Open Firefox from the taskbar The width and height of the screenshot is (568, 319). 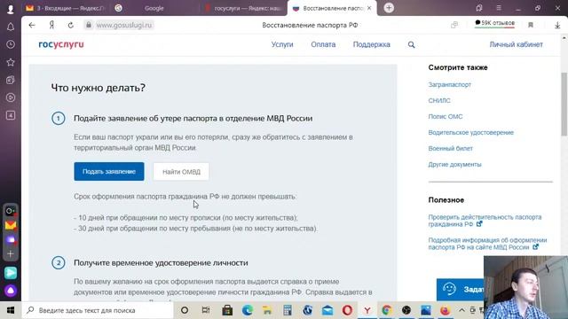pyautogui.click(x=446, y=310)
